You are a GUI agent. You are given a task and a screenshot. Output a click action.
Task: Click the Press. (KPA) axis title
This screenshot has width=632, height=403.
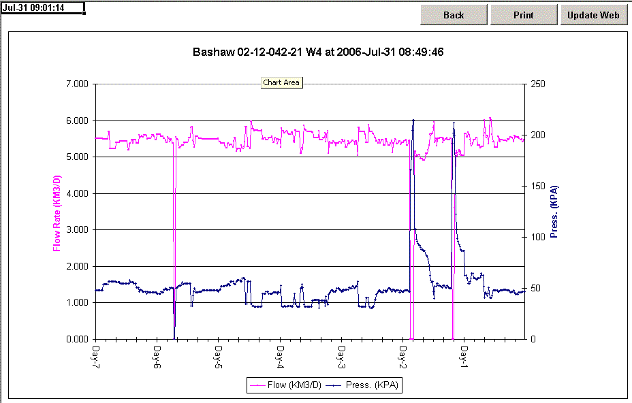tap(554, 211)
